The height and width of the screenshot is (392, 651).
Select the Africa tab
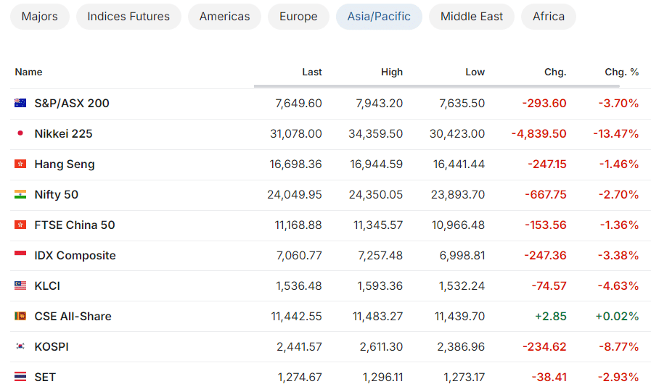tap(549, 17)
